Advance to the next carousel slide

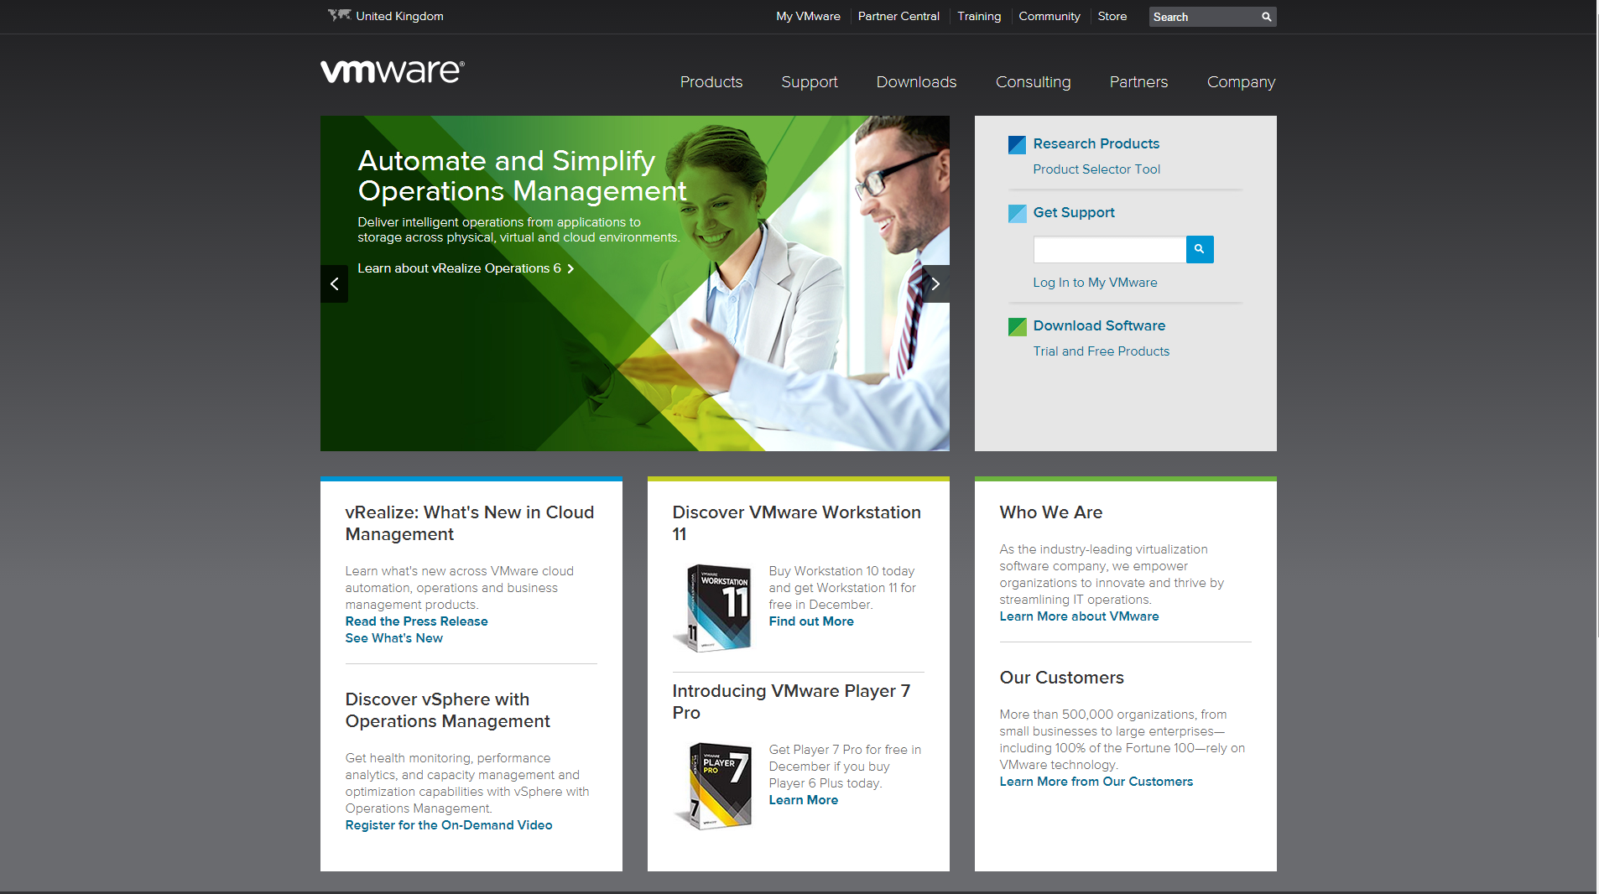tap(935, 283)
